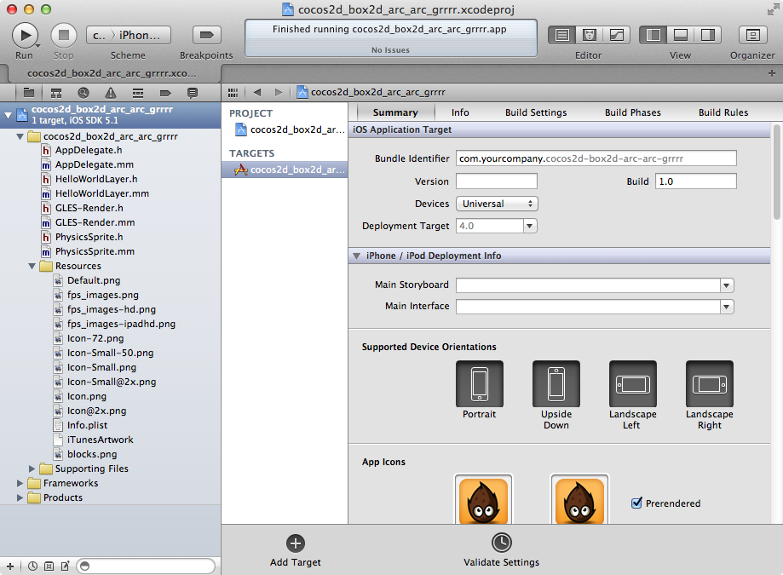Image resolution: width=783 pixels, height=575 pixels.
Task: Collapse the Resources folder
Action: point(32,266)
